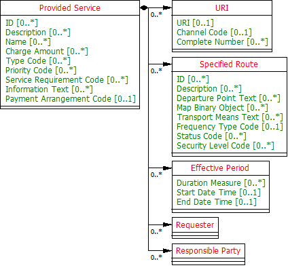The height and width of the screenshot is (274, 288).
Task: Click the 0..* multiplicity label near URI
Action: coord(156,15)
